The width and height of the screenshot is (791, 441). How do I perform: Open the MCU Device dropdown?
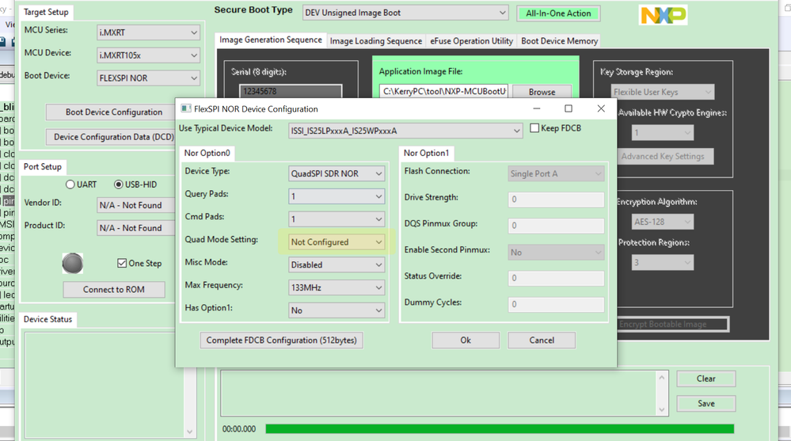[x=148, y=55]
